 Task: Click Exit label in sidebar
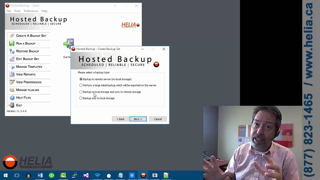(19, 105)
